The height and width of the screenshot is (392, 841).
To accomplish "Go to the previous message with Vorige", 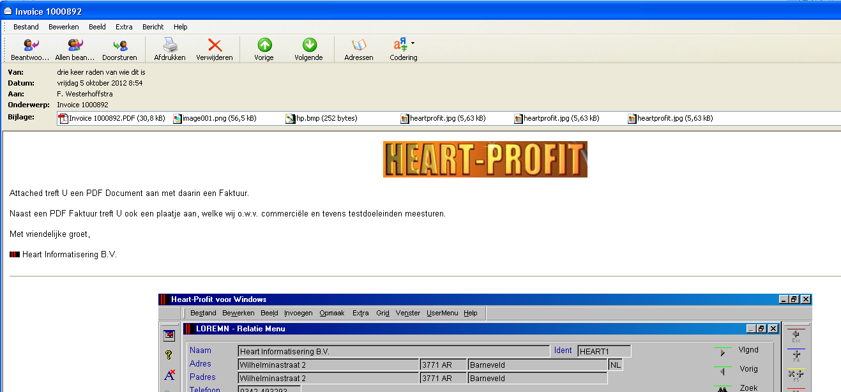I will pyautogui.click(x=264, y=50).
